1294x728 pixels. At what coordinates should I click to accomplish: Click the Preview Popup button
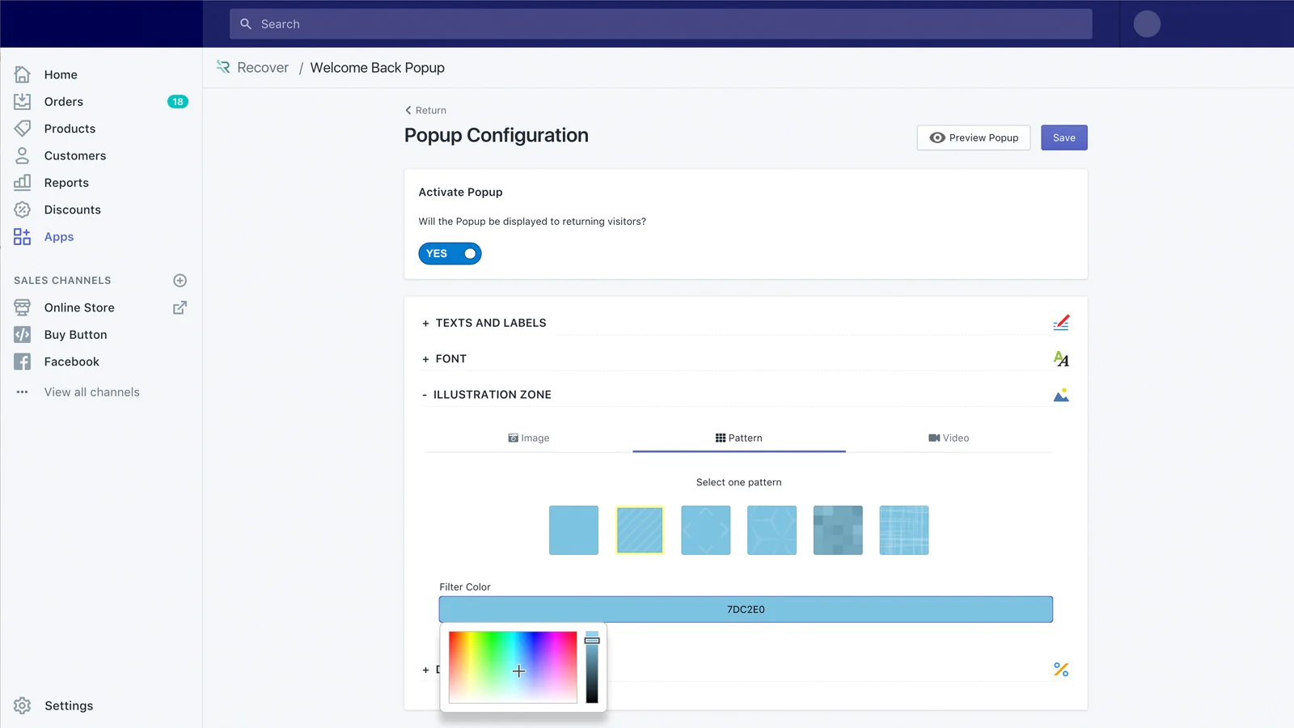point(974,138)
